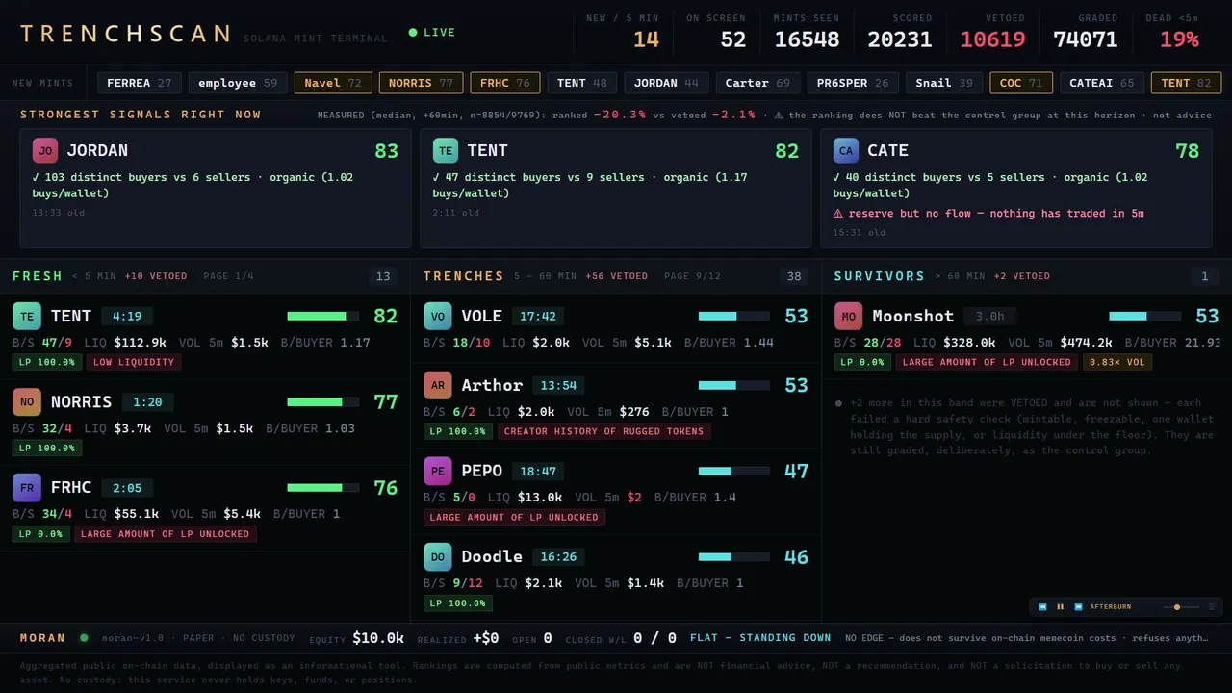Click the VO avatar beside VOLE
Viewport: 1232px width, 693px height.
438,316
